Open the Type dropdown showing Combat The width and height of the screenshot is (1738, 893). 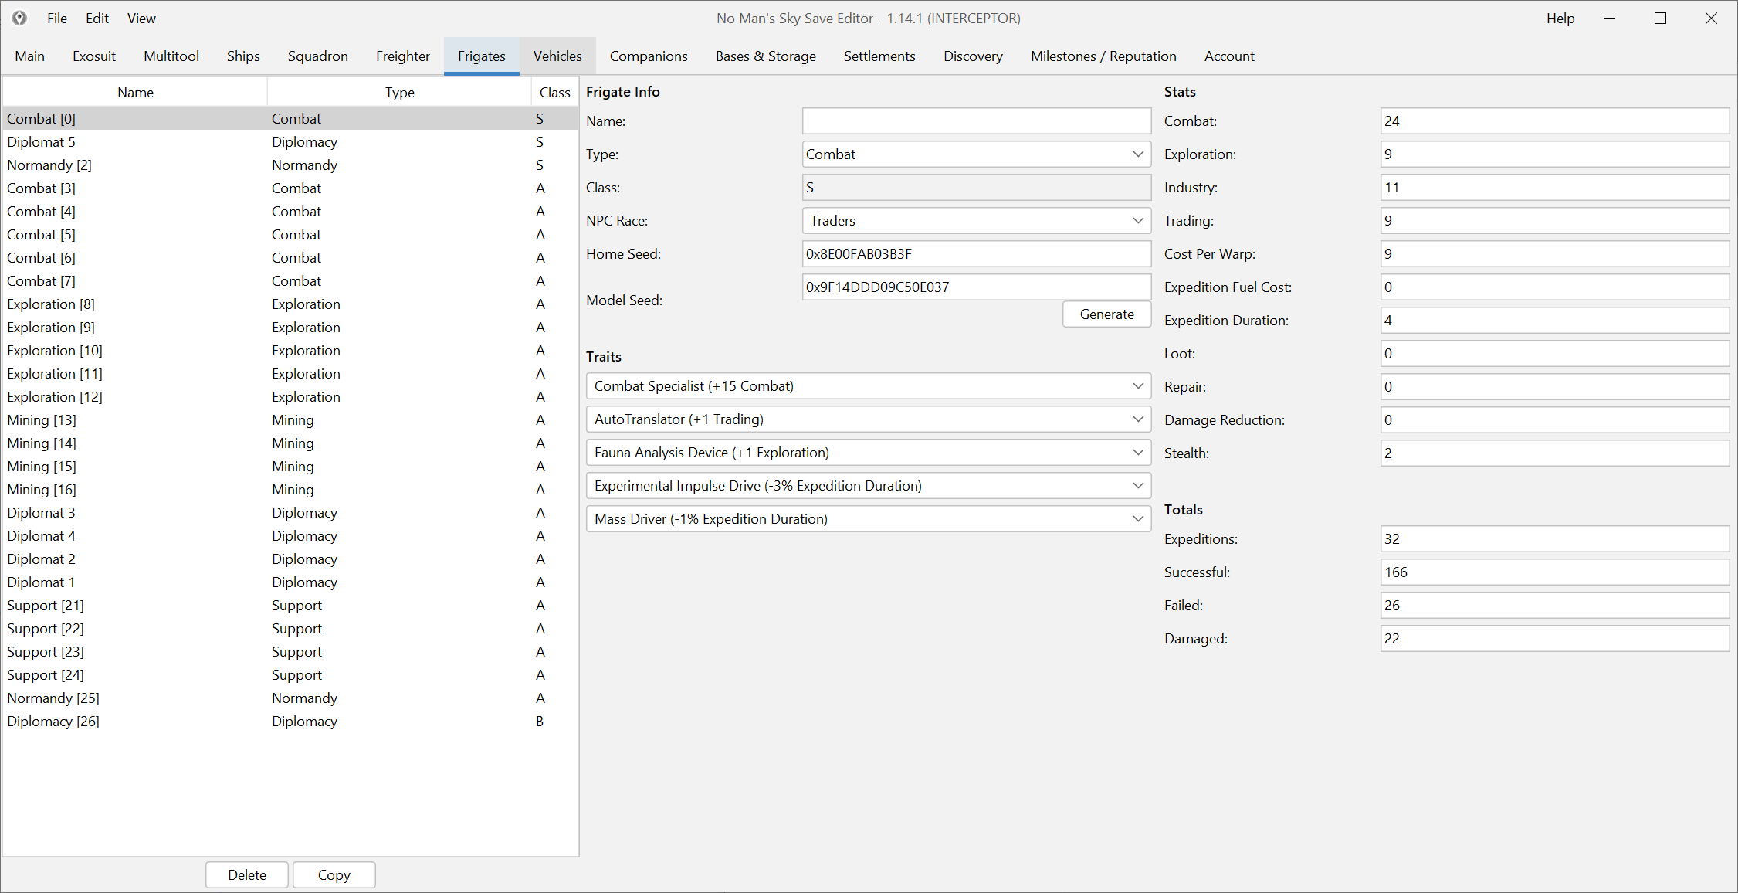pos(976,154)
